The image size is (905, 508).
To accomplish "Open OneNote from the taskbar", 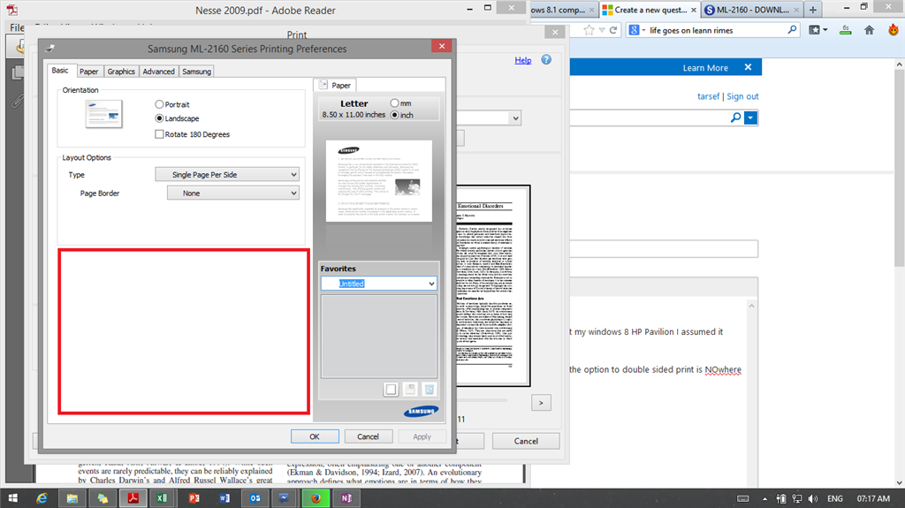I will [x=346, y=498].
